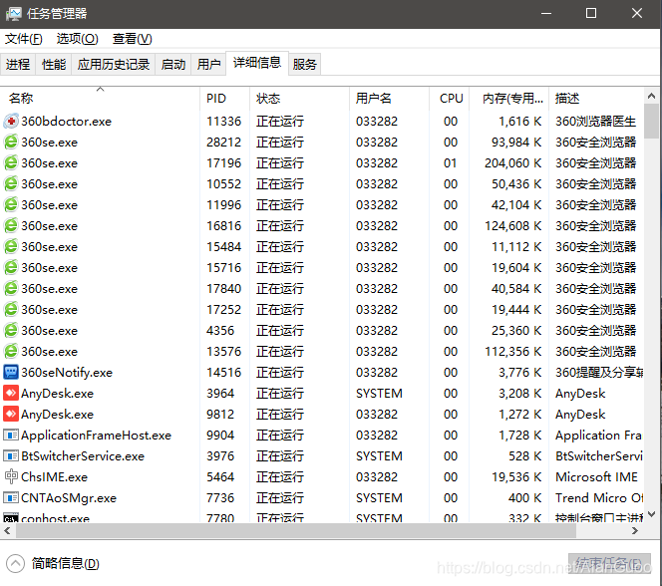Select the BtSwitcherService.exe process name
Image resolution: width=662 pixels, height=586 pixels.
click(x=83, y=456)
